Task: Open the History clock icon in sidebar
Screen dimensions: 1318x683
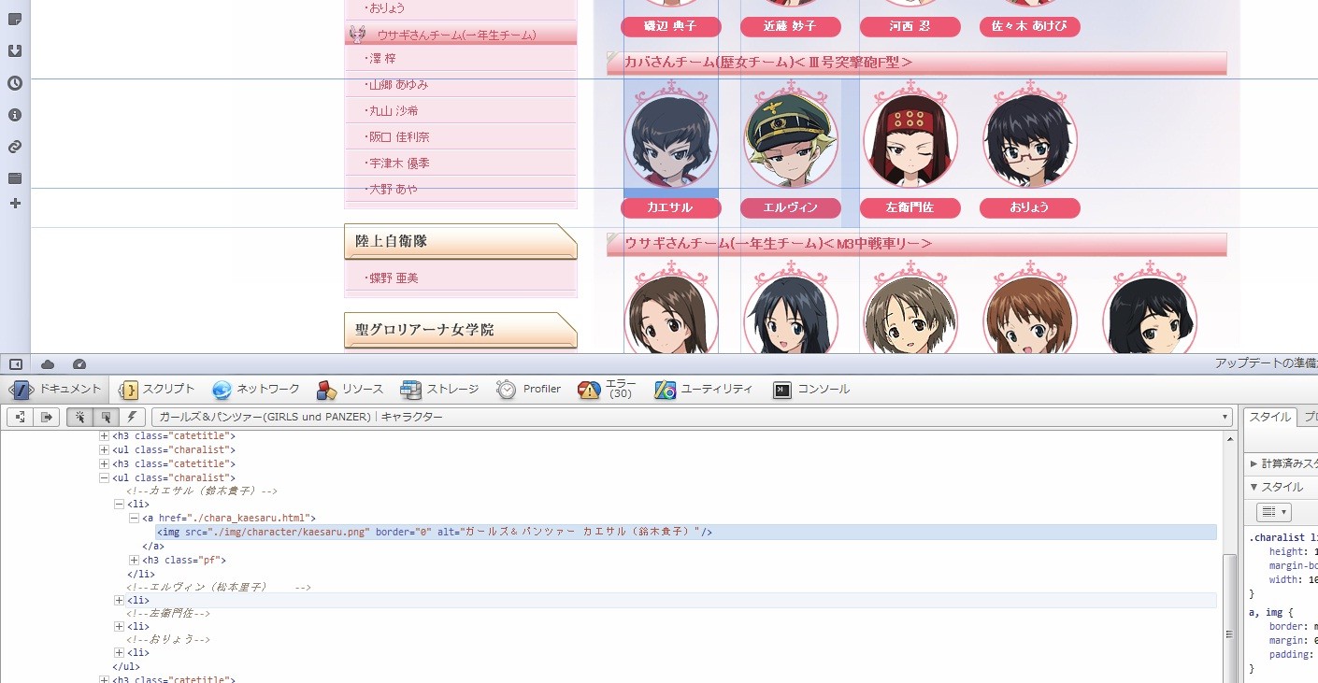Action: (15, 83)
